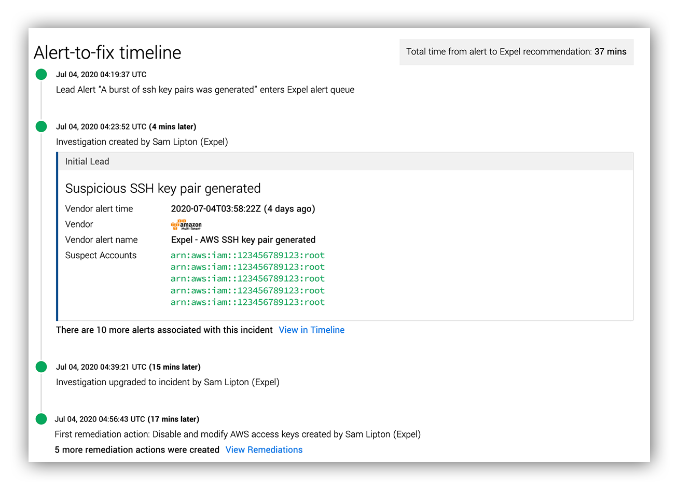The height and width of the screenshot is (492, 678).
Task: Open the View in Timeline link
Action: (x=312, y=330)
